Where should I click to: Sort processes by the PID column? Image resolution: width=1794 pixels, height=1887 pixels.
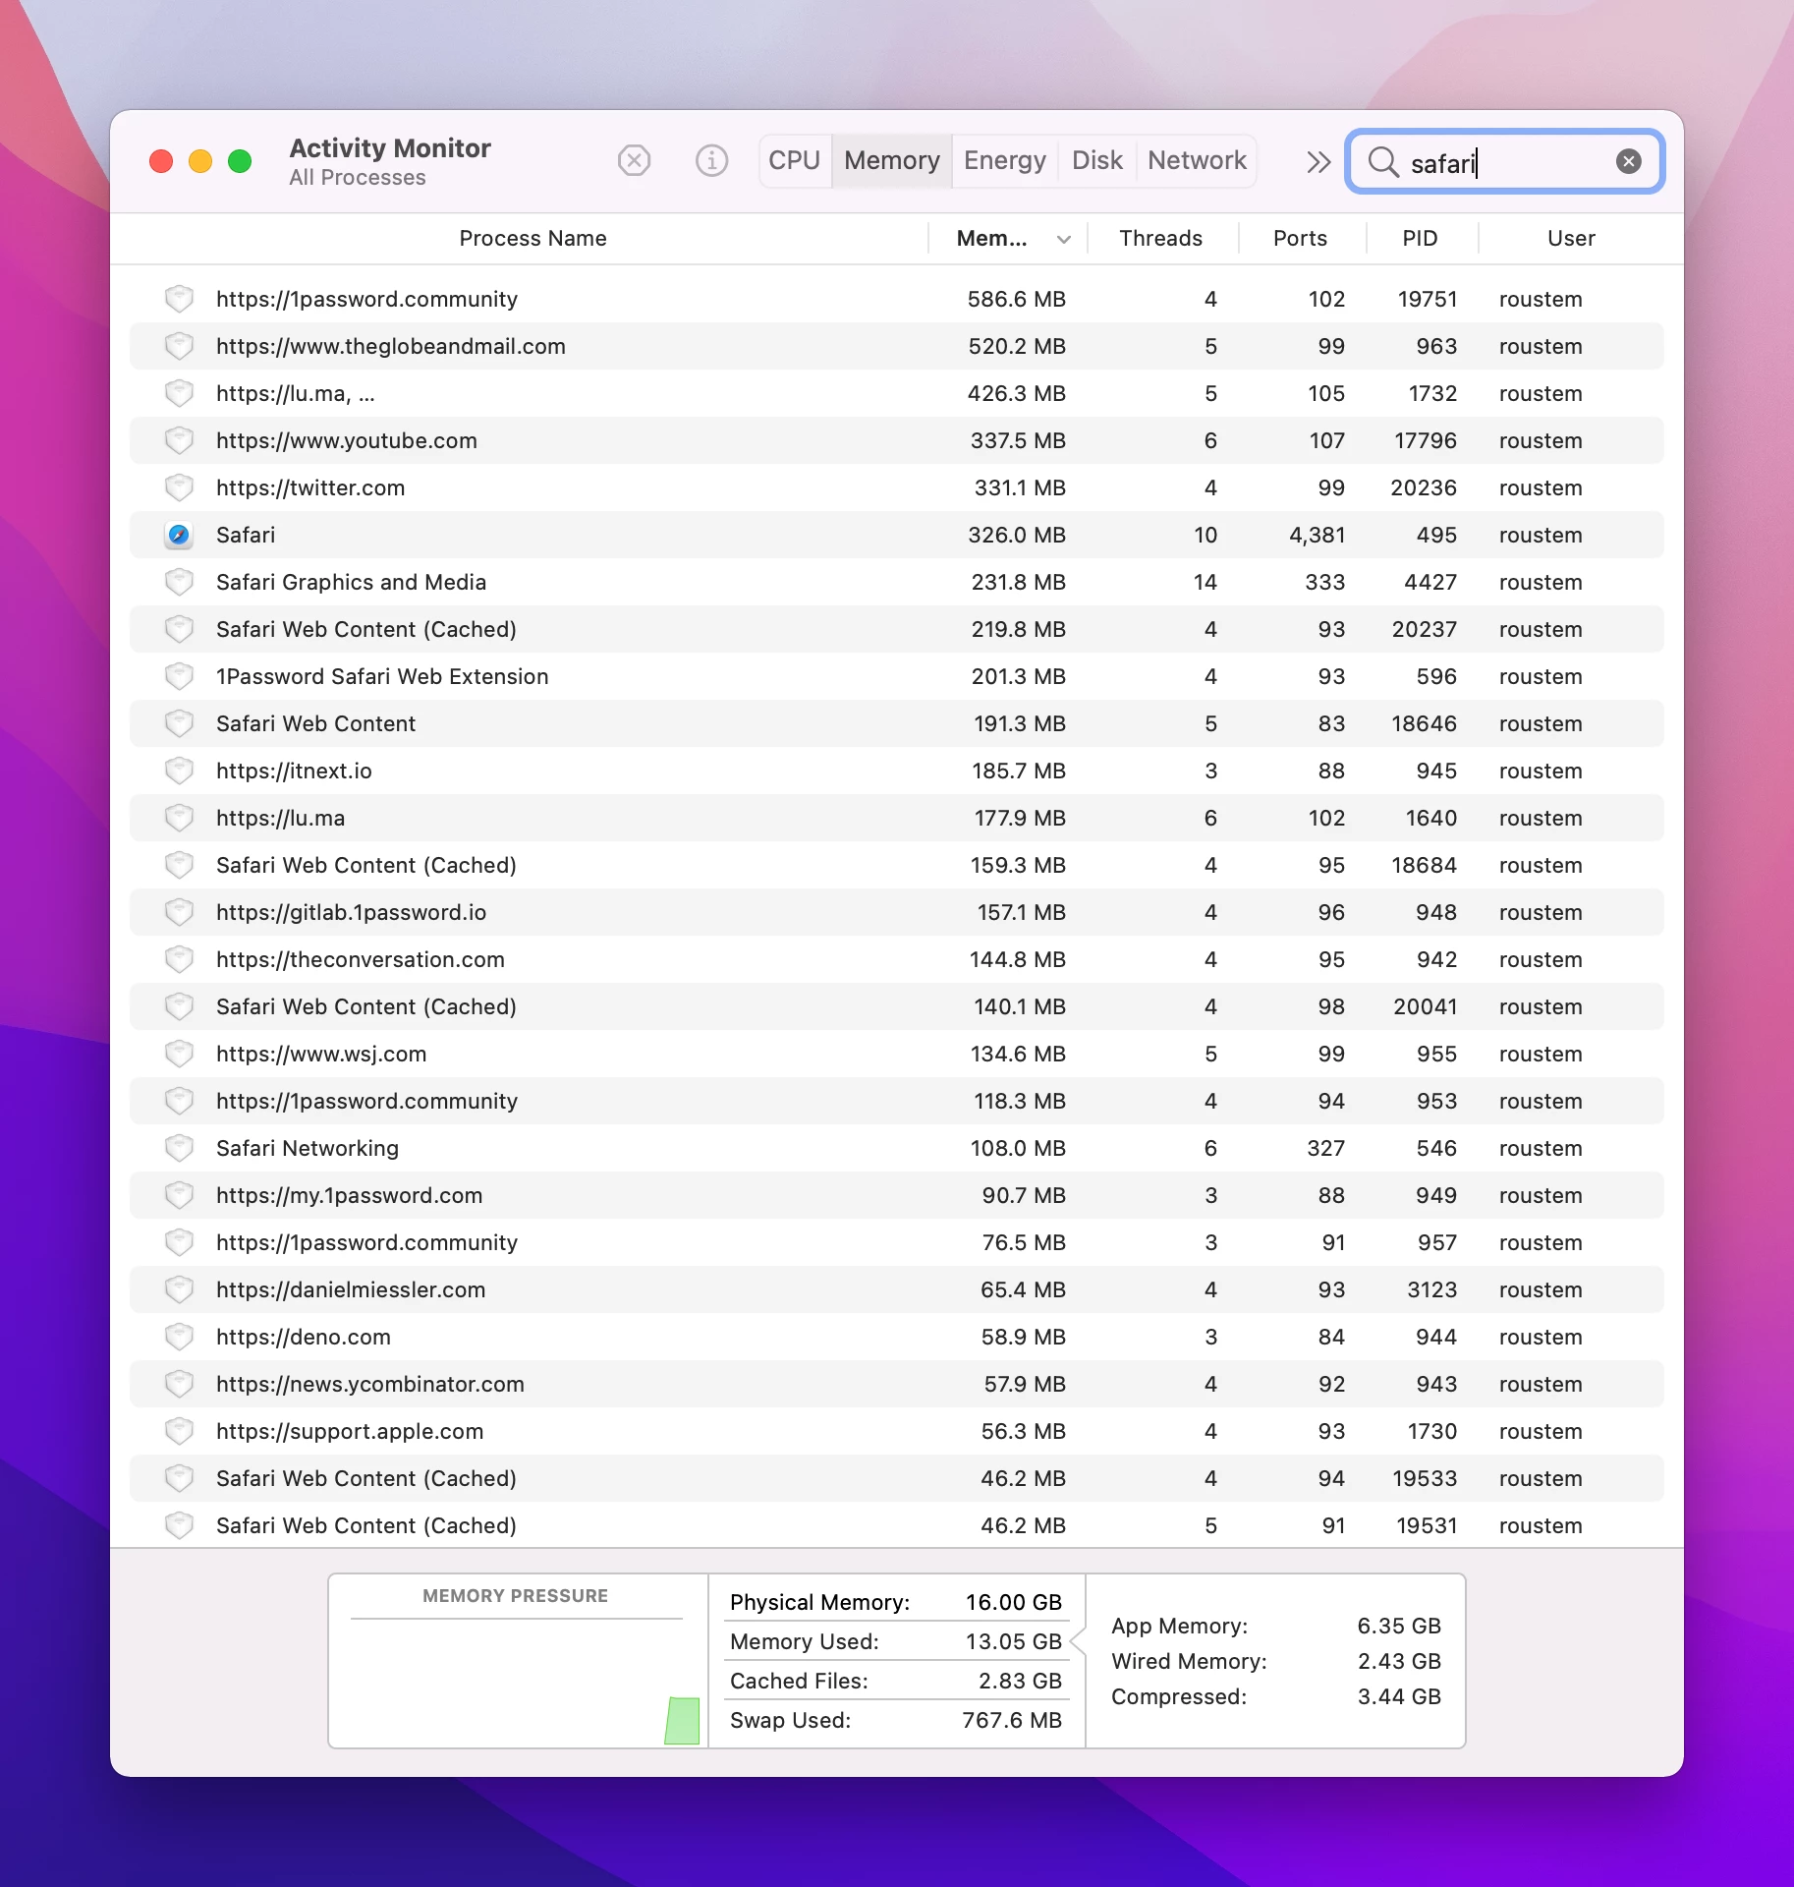[x=1420, y=238]
